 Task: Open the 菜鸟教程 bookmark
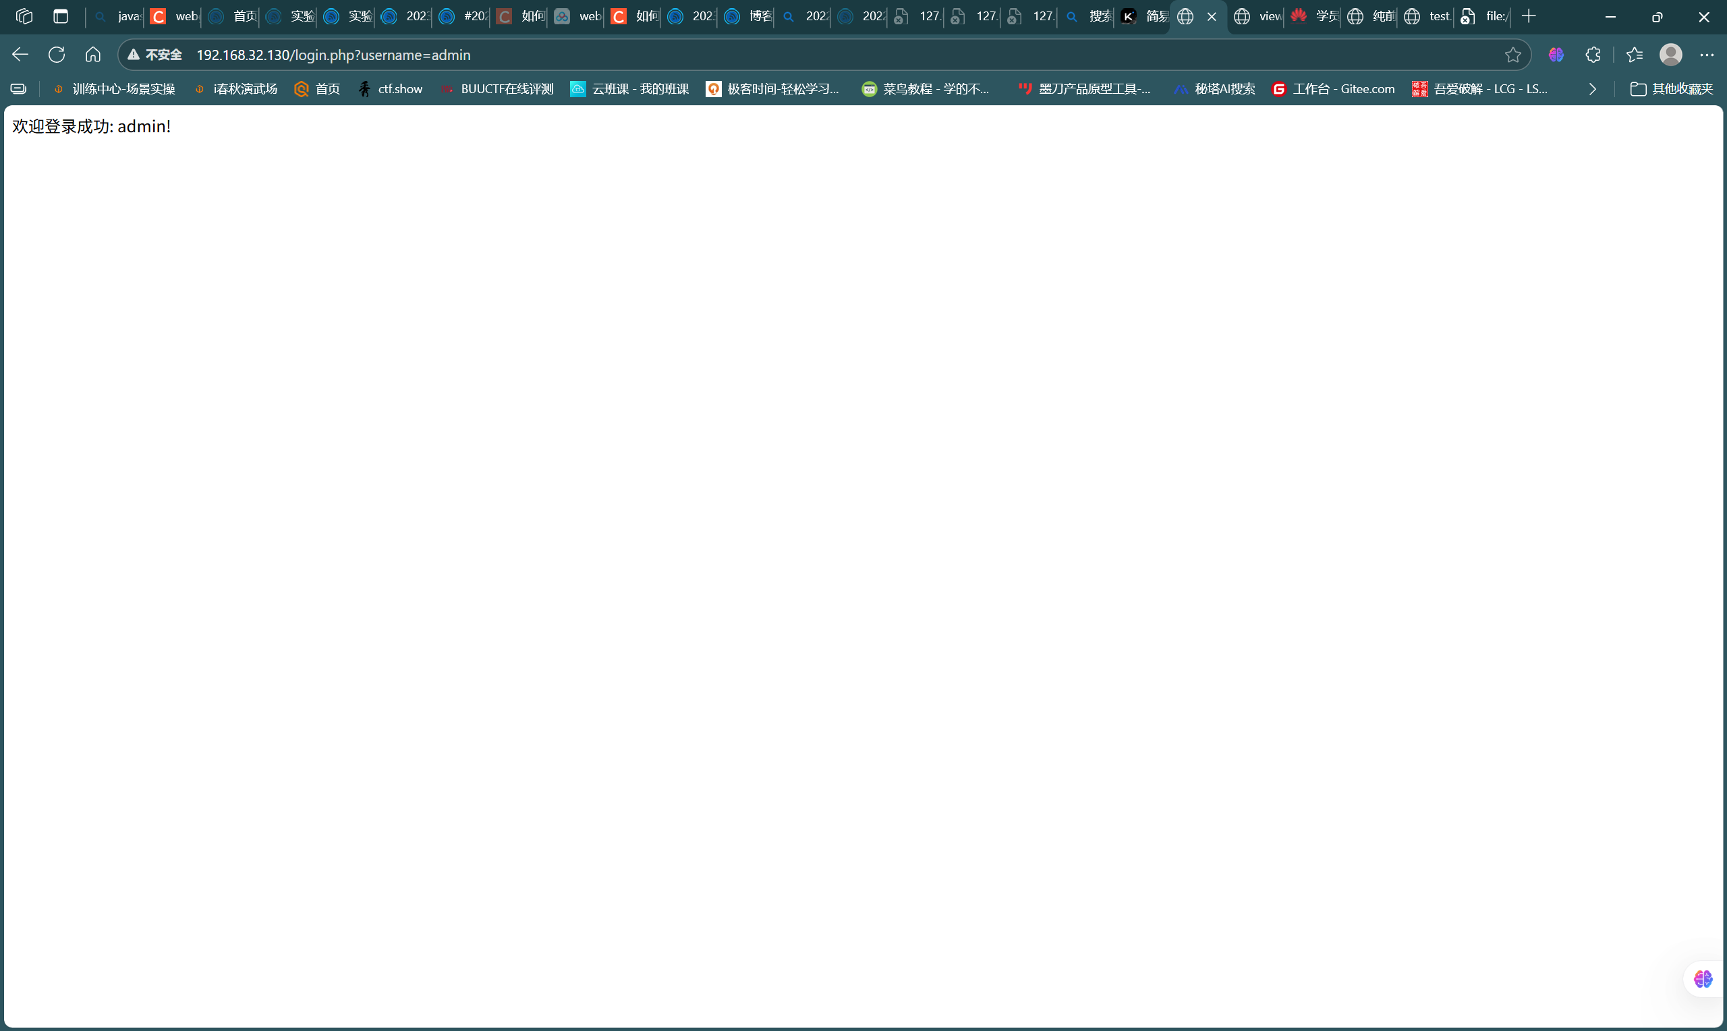[926, 89]
